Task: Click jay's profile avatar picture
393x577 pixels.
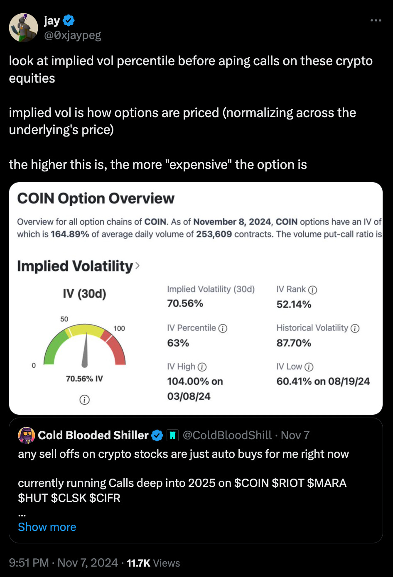Action: [x=23, y=27]
